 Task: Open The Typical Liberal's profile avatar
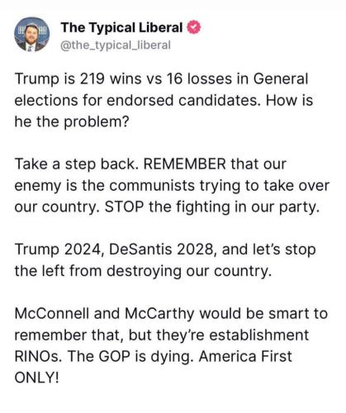point(31,35)
